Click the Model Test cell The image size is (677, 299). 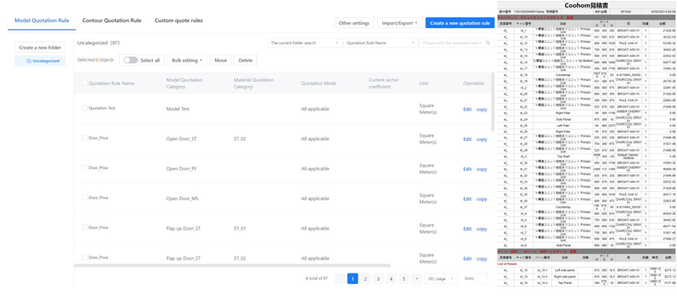178,110
